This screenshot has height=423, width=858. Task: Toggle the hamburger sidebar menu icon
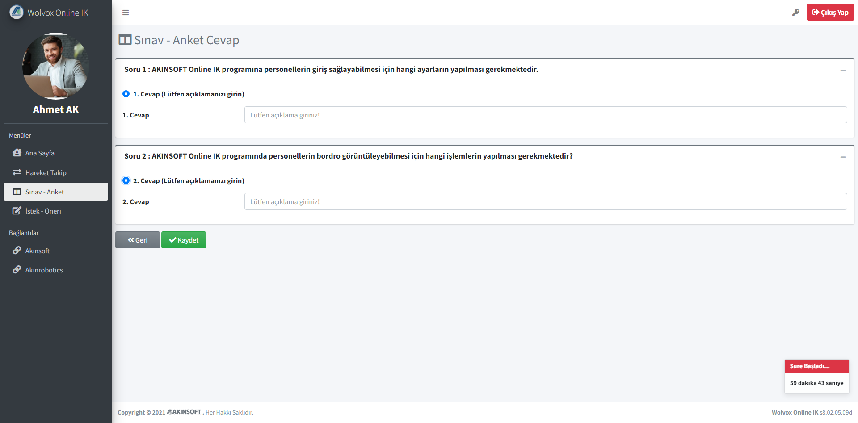tap(126, 13)
